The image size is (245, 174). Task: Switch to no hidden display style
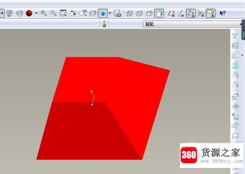click(149, 13)
